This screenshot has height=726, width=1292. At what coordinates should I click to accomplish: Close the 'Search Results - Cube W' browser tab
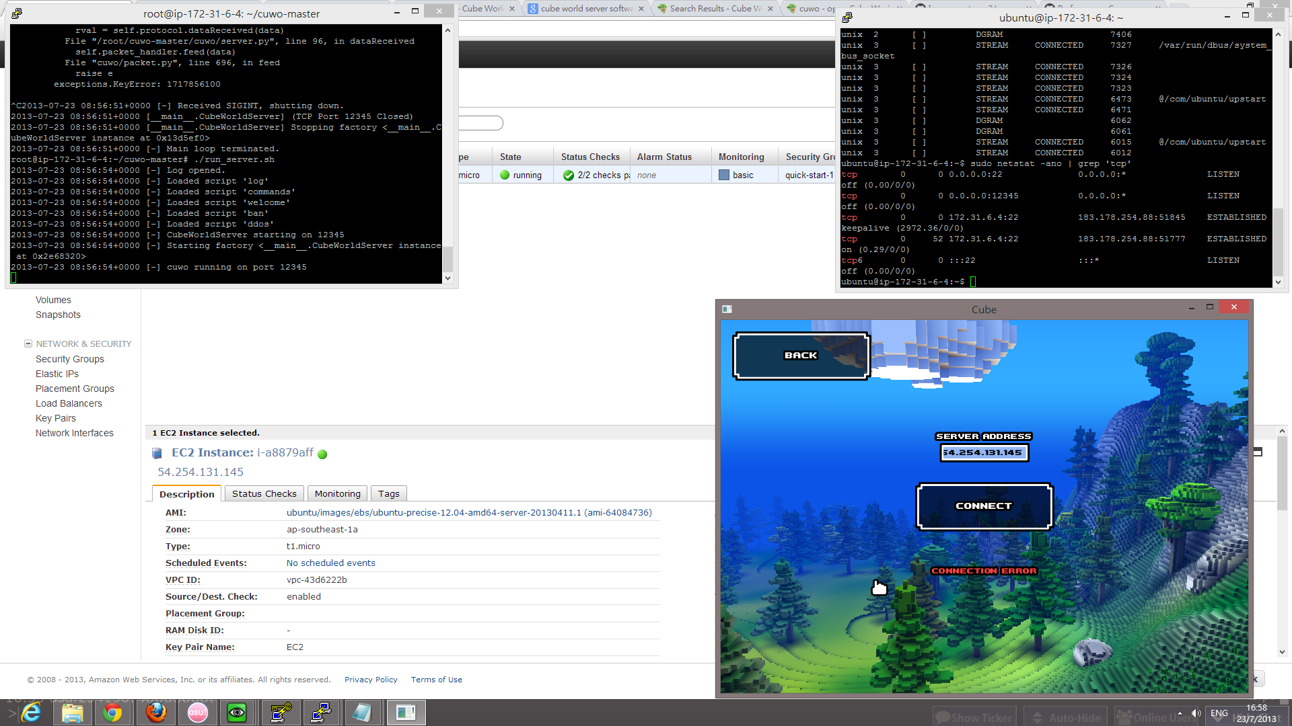coord(771,9)
